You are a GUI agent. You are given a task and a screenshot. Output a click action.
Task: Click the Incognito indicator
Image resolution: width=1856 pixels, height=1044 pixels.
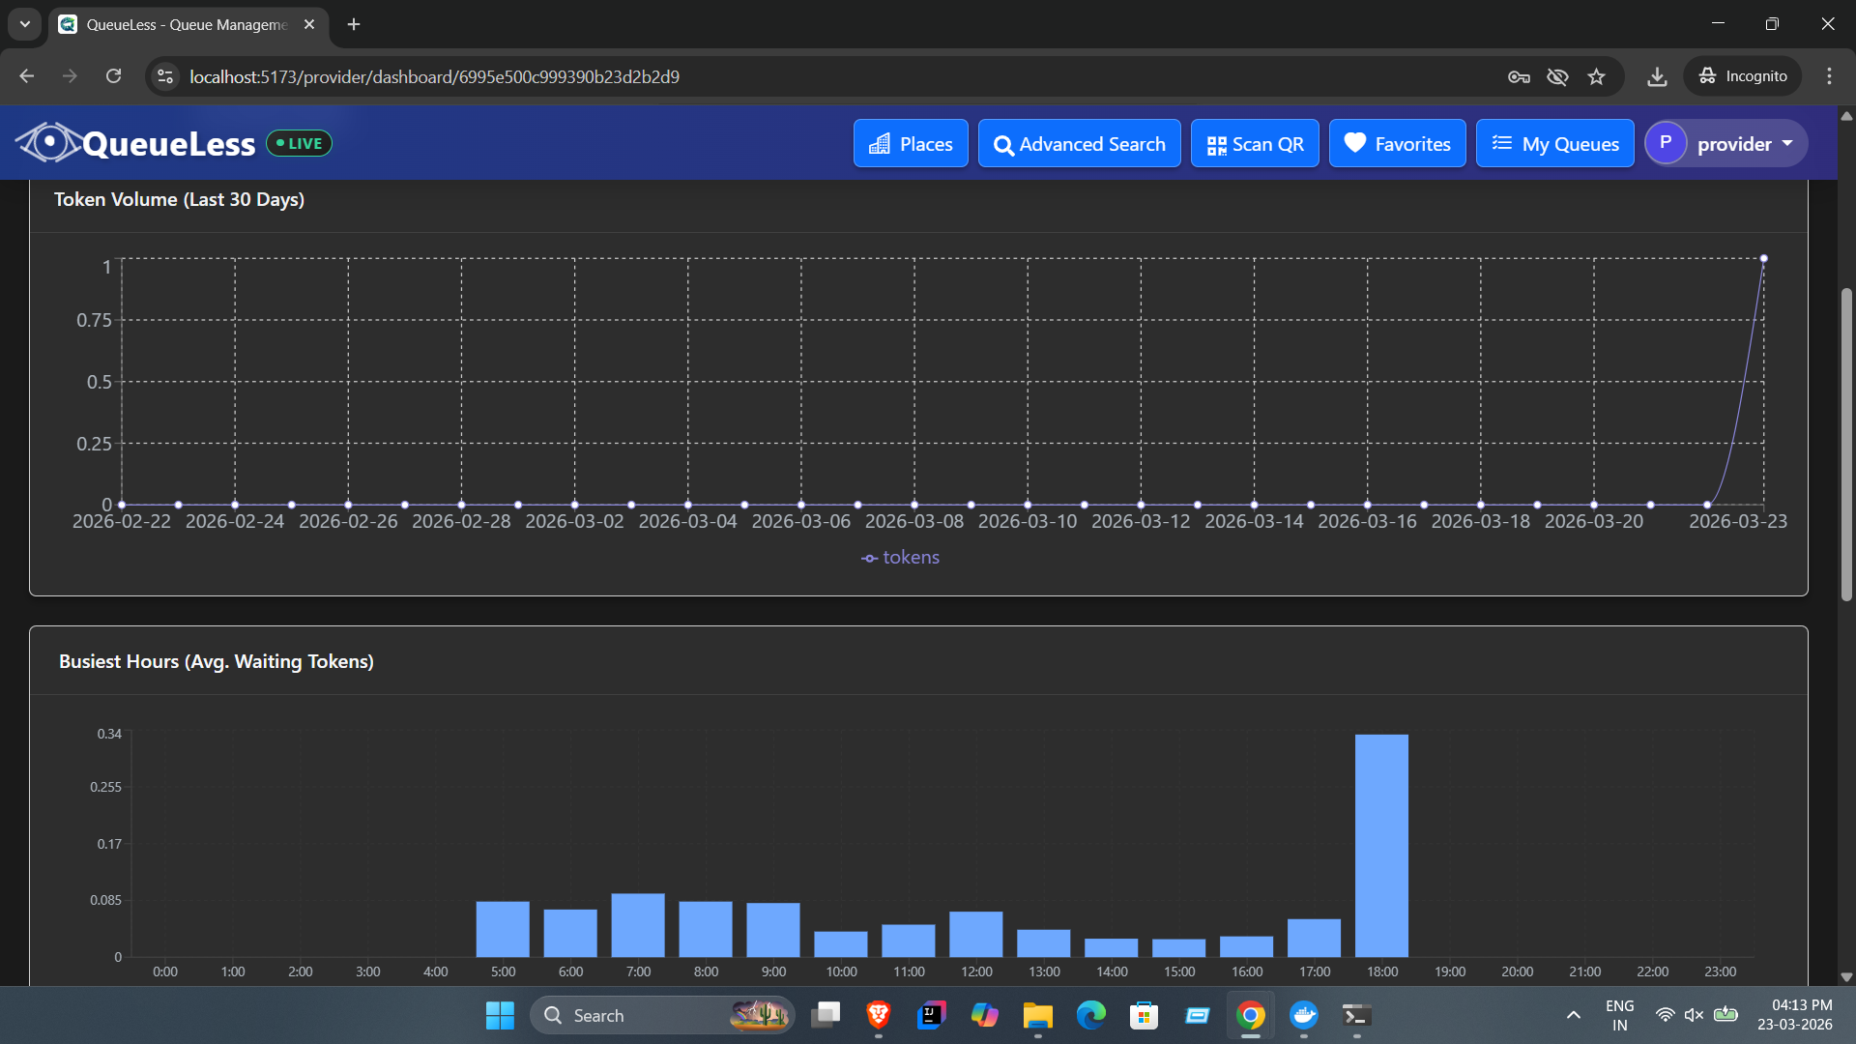pyautogui.click(x=1743, y=76)
